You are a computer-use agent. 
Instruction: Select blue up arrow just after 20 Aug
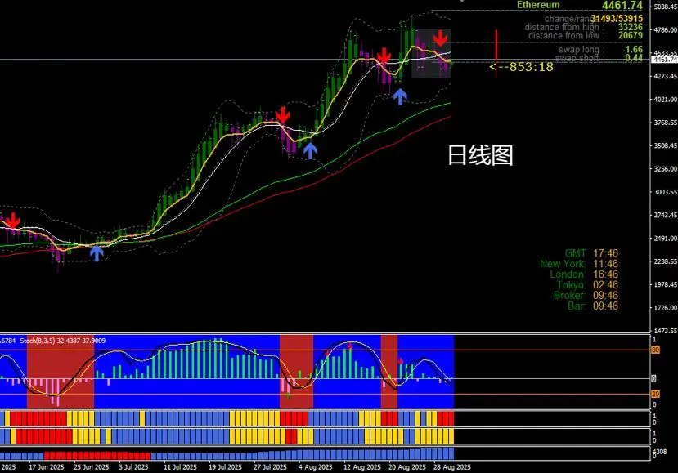400,96
